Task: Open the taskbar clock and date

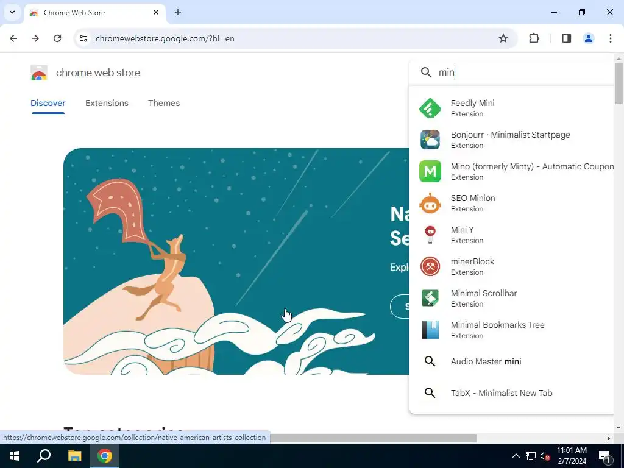Action: point(572,456)
